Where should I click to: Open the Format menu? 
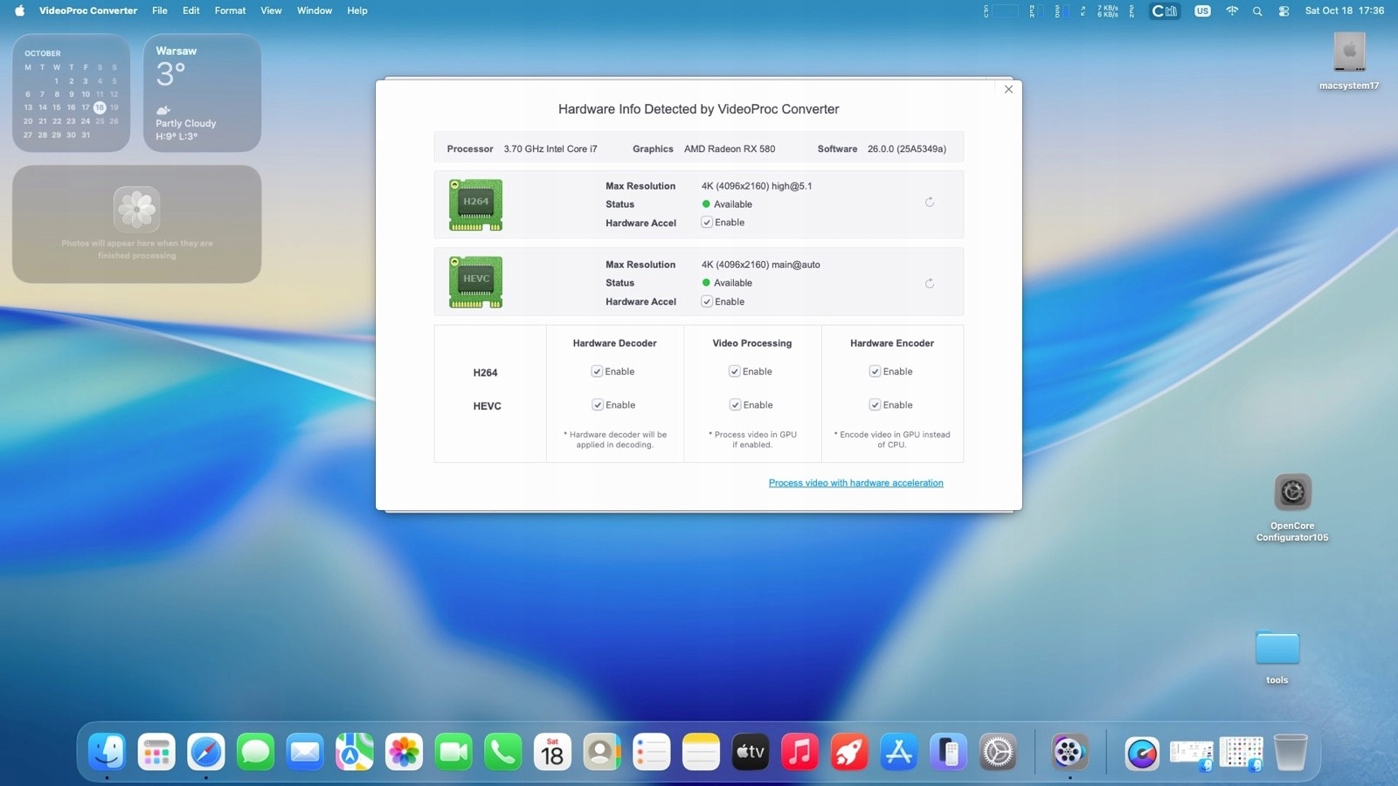click(x=230, y=10)
